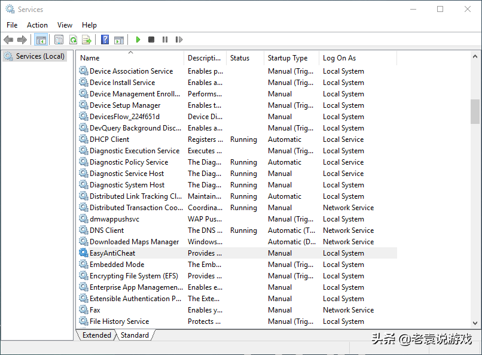This screenshot has height=355, width=482.
Task: Open the File menu
Action: coord(12,25)
